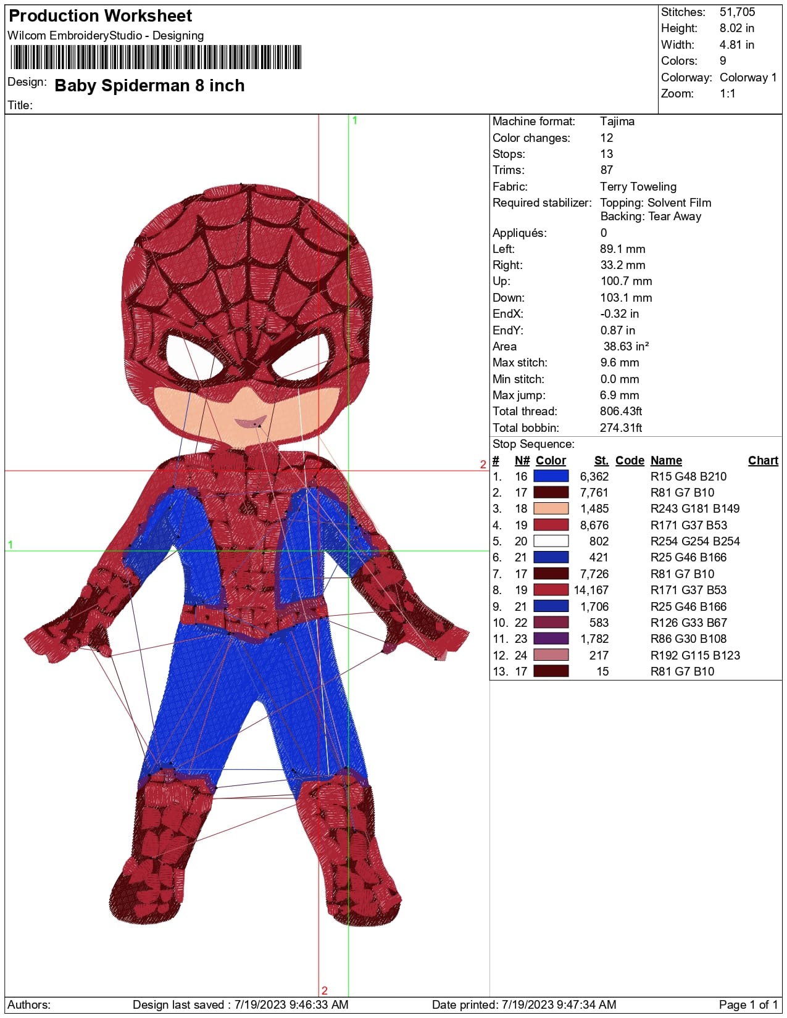Click color name R243 G181 B149
Screen dimensions: 787x1018
pos(695,508)
